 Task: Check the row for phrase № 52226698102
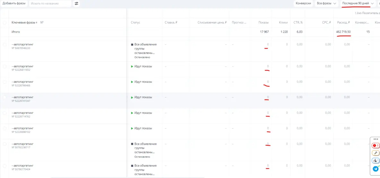coord(4,128)
